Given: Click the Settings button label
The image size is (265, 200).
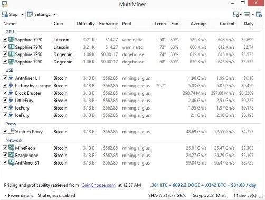Looking at the screenshot, I should point(42,14).
